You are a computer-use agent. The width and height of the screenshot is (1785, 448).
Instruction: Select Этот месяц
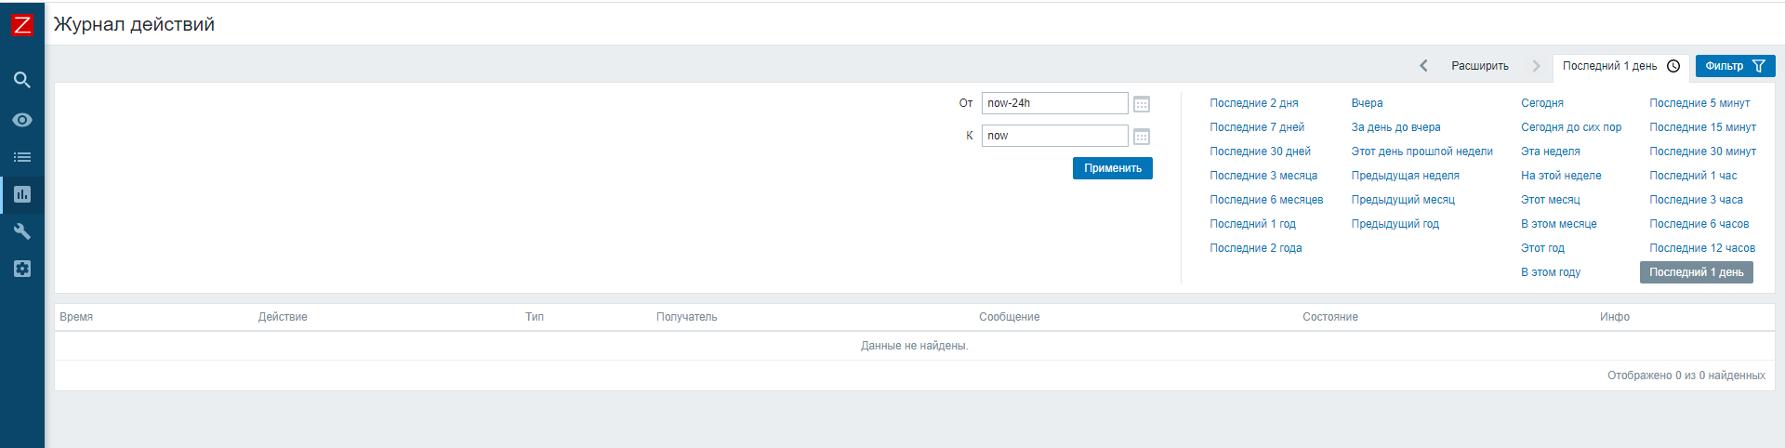pos(1550,200)
